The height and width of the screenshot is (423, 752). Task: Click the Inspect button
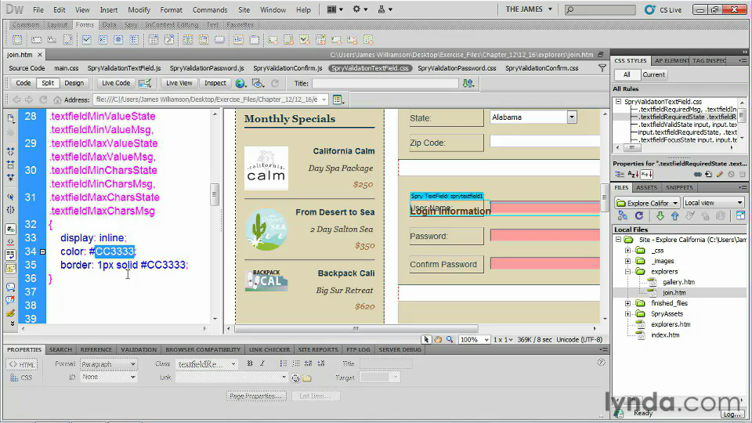point(215,83)
